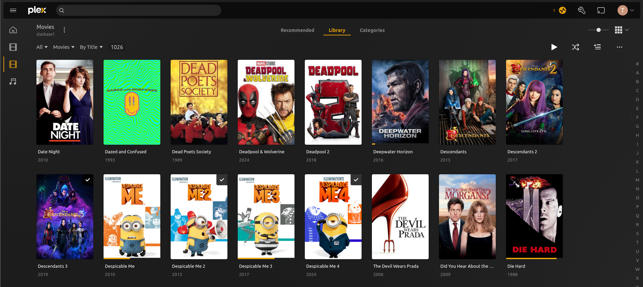
Task: Toggle the watched checkmark on Despicable Me 2
Action: click(x=222, y=180)
